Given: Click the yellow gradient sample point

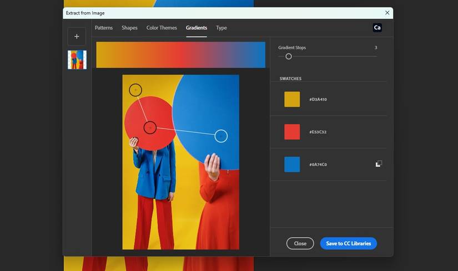Looking at the screenshot, I should coord(135,90).
